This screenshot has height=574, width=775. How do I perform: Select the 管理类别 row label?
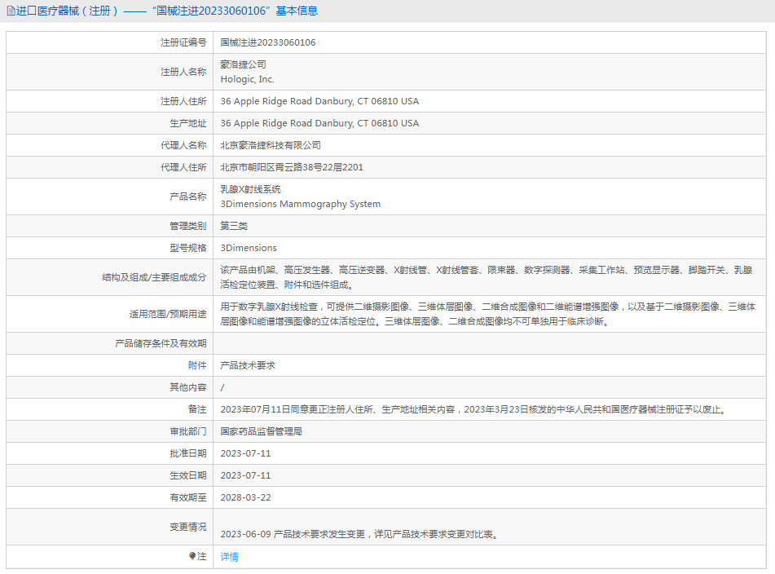187,226
